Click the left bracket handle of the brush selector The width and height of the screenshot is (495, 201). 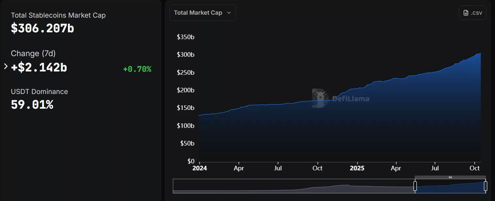click(x=415, y=185)
